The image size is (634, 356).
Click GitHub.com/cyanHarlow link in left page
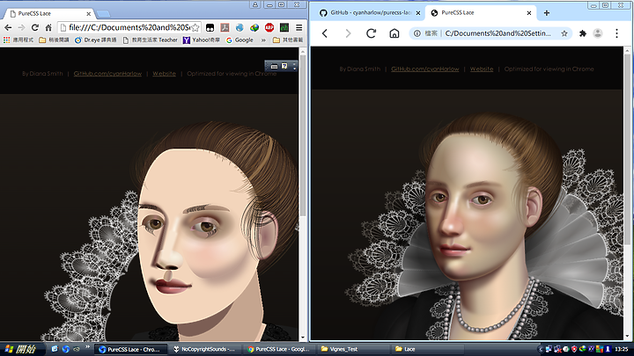(x=107, y=74)
